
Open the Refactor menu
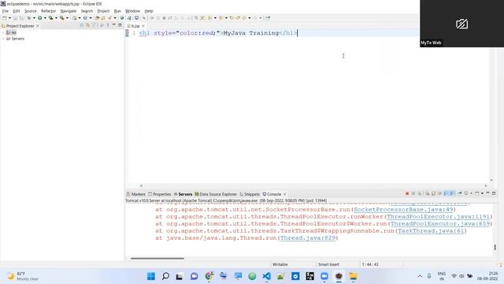pyautogui.click(x=49, y=11)
